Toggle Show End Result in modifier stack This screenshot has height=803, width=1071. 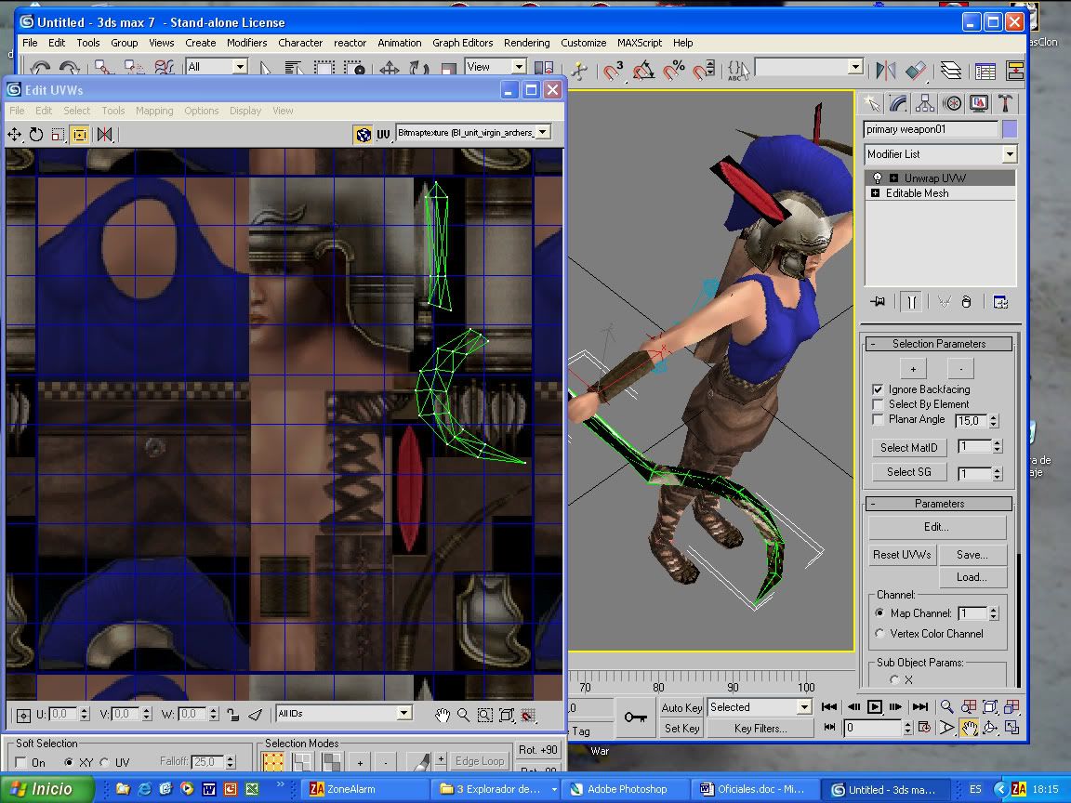coord(912,302)
